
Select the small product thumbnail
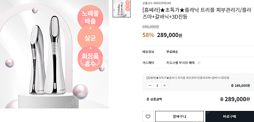point(122,9)
